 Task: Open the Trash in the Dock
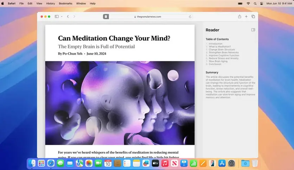(255, 163)
